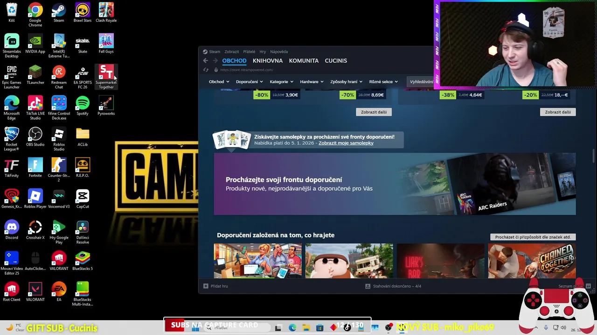Switch to the KNIHOVNA tab
Image resolution: width=597 pixels, height=335 pixels.
[268, 60]
